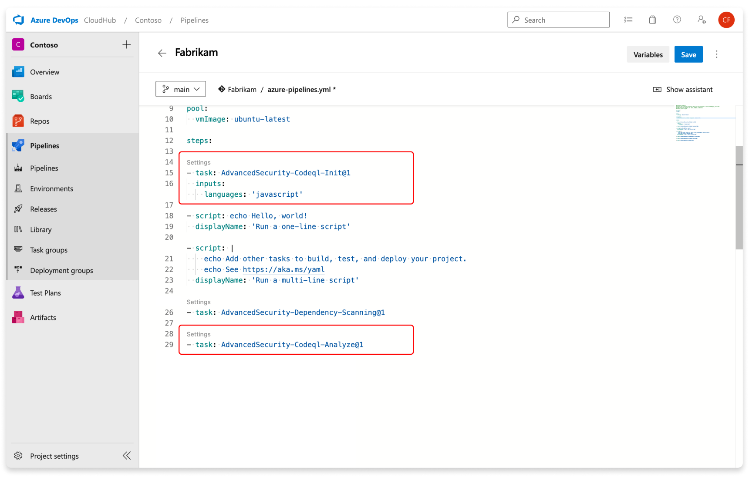Click the plus icon next to Contoso
This screenshot has height=477, width=749.
(x=126, y=45)
